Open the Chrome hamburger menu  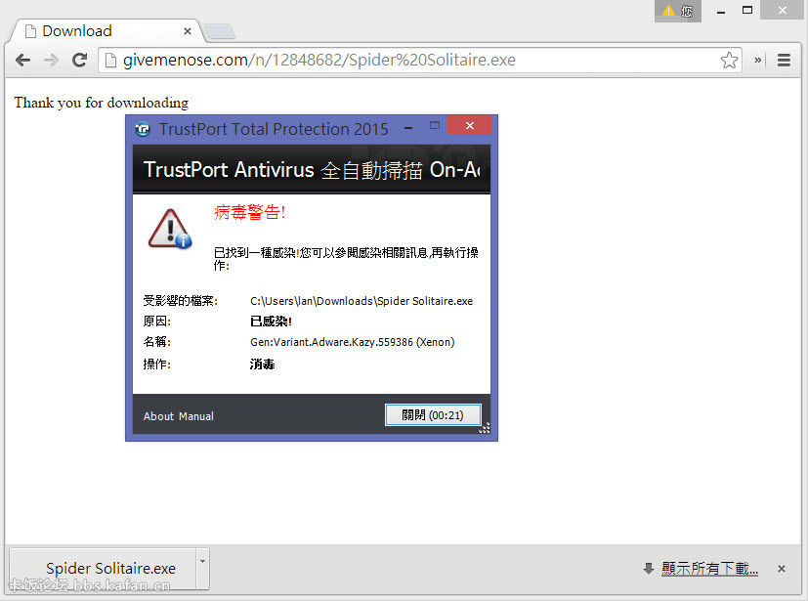point(784,61)
